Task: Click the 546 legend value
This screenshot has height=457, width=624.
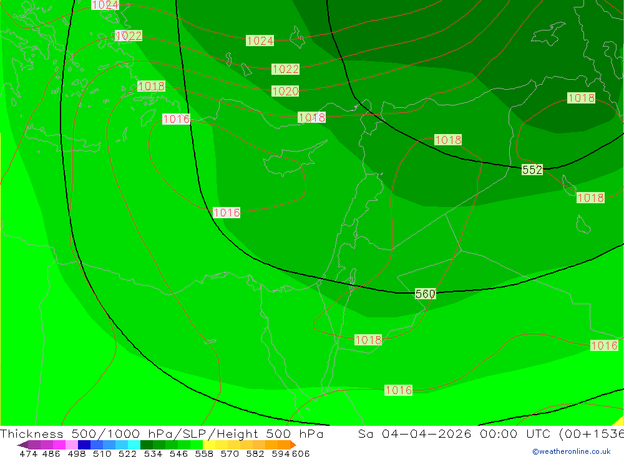Action: click(x=178, y=454)
